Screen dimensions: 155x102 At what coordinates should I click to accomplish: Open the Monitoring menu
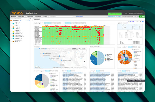14,17
